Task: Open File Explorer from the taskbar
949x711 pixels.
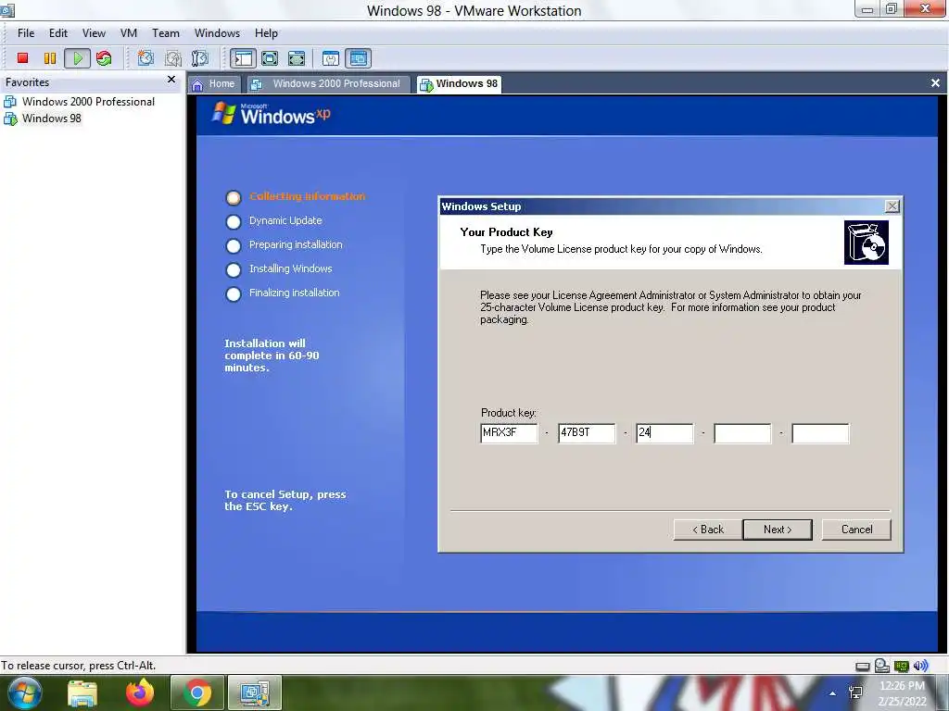Action: 82,692
